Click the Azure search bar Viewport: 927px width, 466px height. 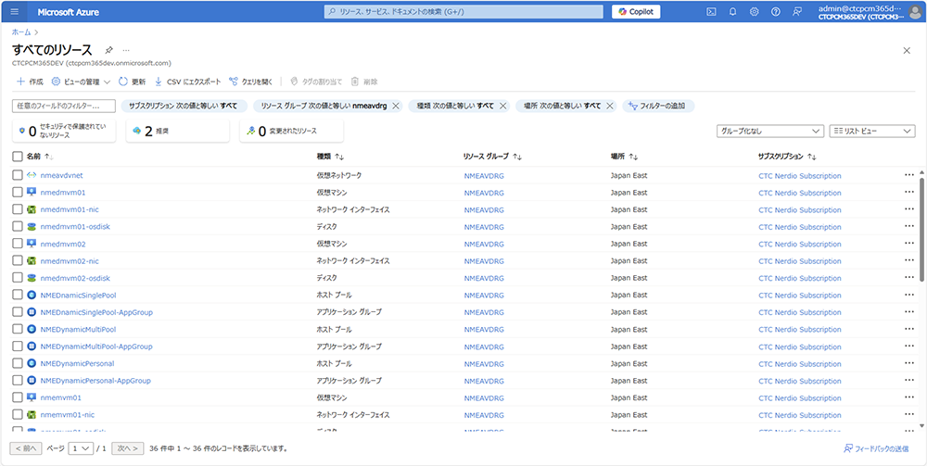pyautogui.click(x=463, y=12)
